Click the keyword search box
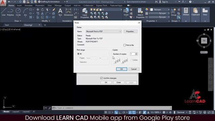This screenshot has height=121, width=215. click(x=140, y=2)
